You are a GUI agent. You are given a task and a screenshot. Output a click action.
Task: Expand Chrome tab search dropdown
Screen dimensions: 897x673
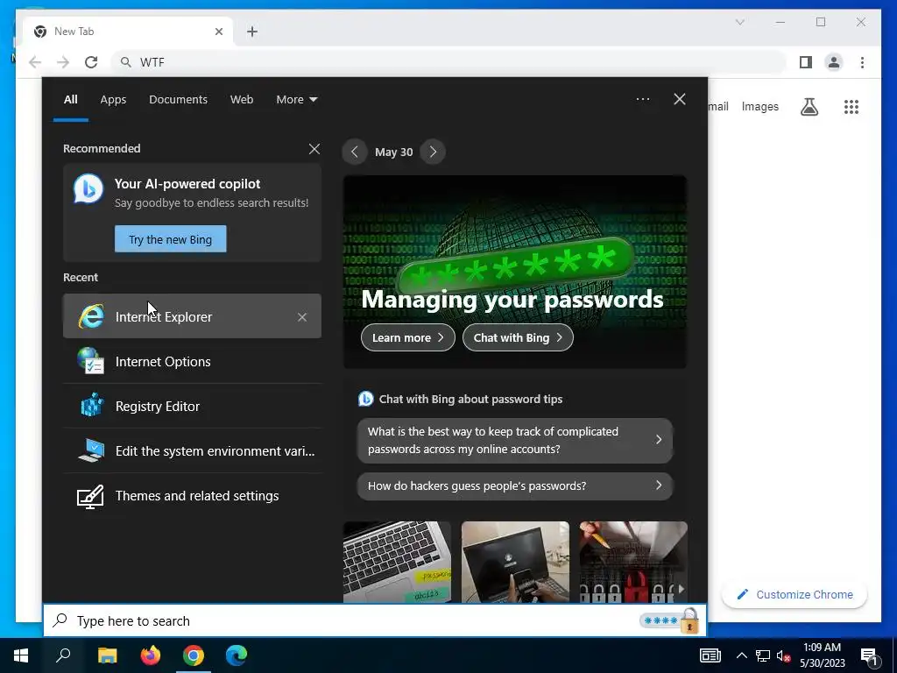coord(739,22)
